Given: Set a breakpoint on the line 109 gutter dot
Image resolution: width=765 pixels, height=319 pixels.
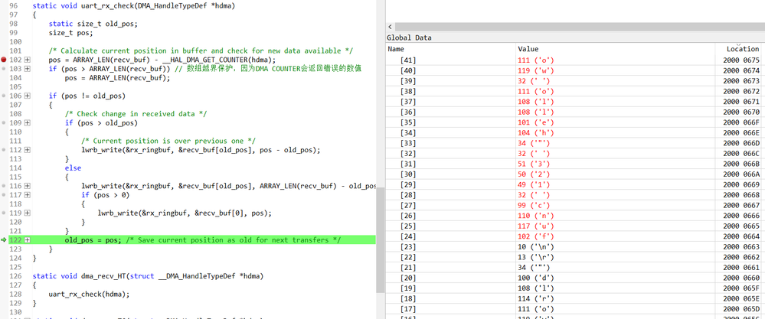Looking at the screenshot, I should [x=3, y=122].
